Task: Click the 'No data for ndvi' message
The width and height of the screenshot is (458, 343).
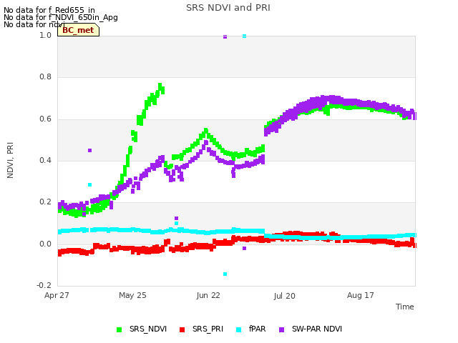Action: 34,24
